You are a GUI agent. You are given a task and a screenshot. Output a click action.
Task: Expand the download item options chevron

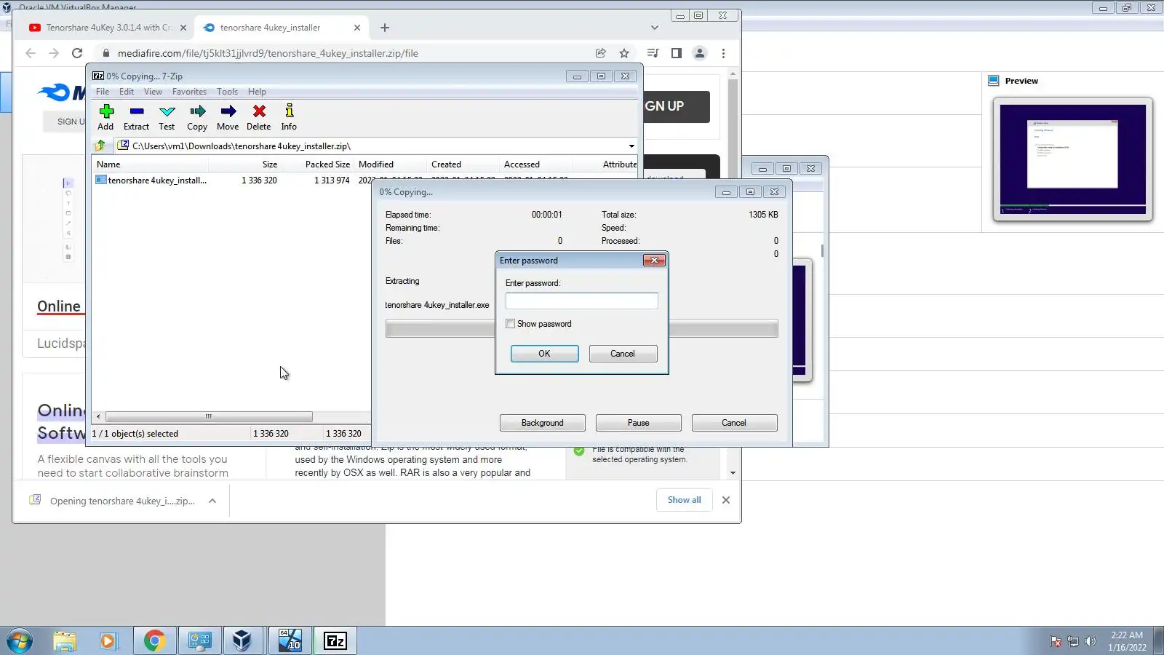212,501
